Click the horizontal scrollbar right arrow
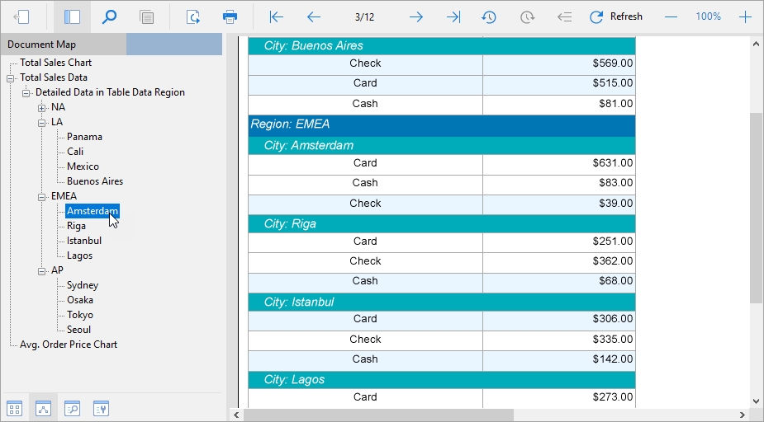Image resolution: width=764 pixels, height=422 pixels. click(x=743, y=415)
